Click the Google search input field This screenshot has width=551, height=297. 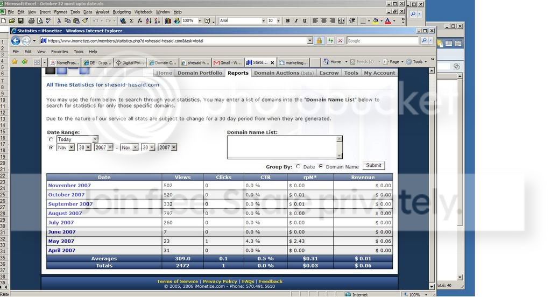(383, 41)
